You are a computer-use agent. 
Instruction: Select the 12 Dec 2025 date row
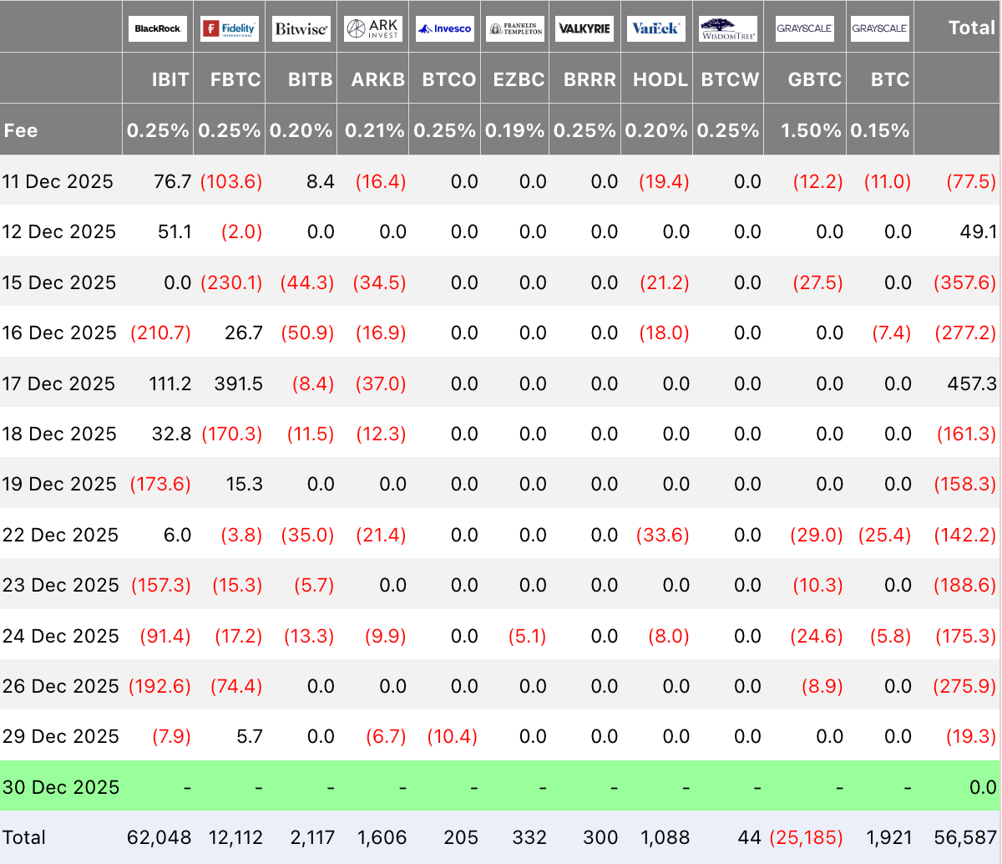[x=501, y=231]
